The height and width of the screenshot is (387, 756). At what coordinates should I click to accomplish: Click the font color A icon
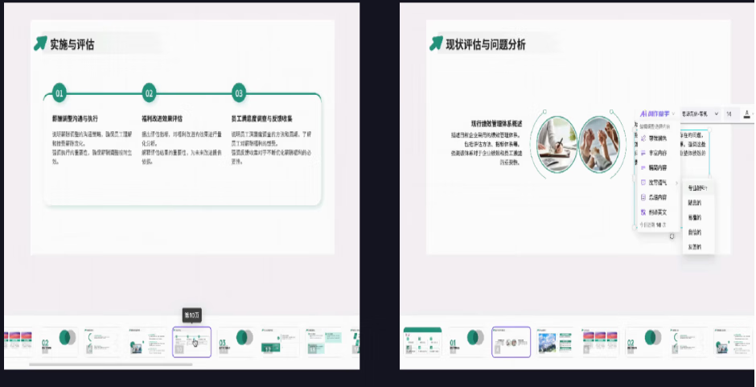pyautogui.click(x=747, y=114)
